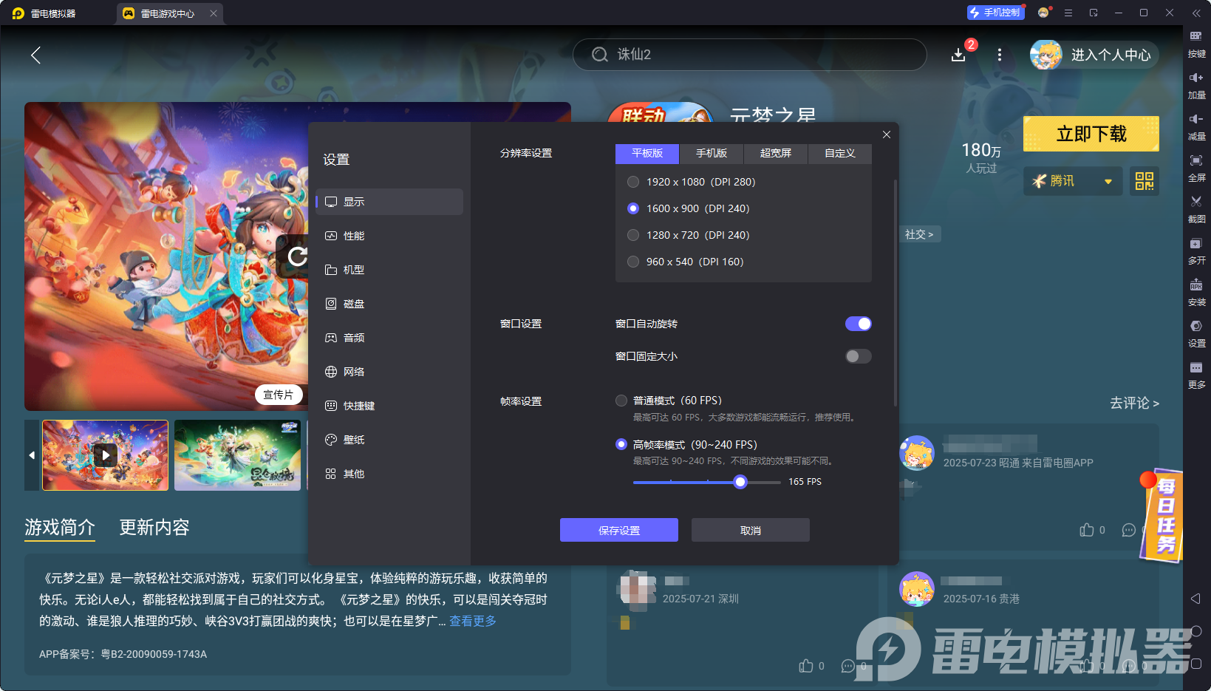Open the 机型 settings section
The width and height of the screenshot is (1211, 691).
point(389,270)
